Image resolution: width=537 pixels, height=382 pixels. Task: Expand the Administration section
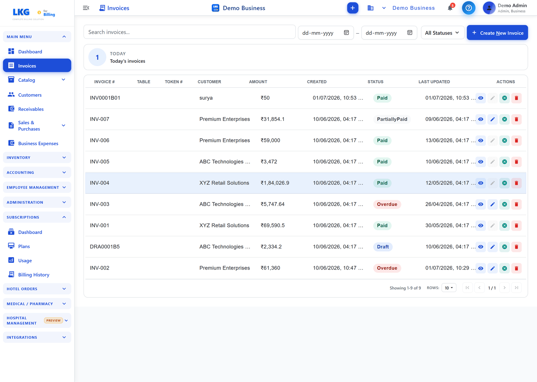(x=37, y=202)
